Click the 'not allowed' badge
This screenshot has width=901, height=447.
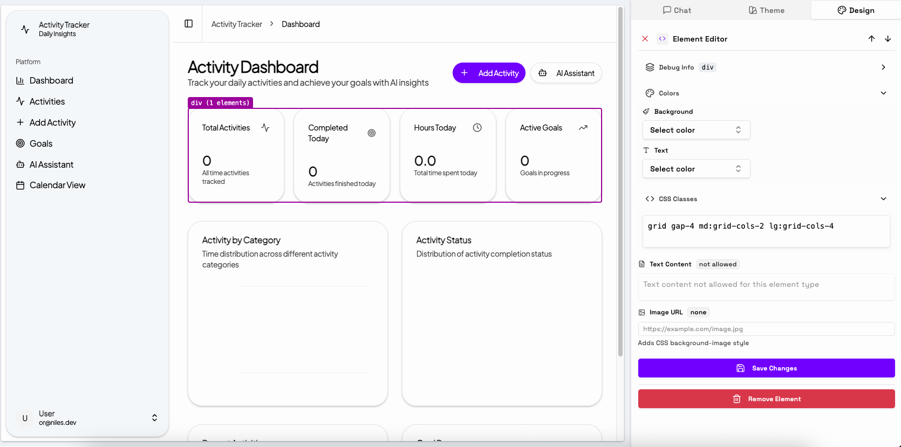point(718,264)
